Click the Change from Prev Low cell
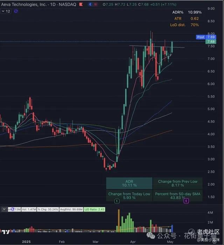This screenshot has height=245, width=224. click(x=178, y=183)
